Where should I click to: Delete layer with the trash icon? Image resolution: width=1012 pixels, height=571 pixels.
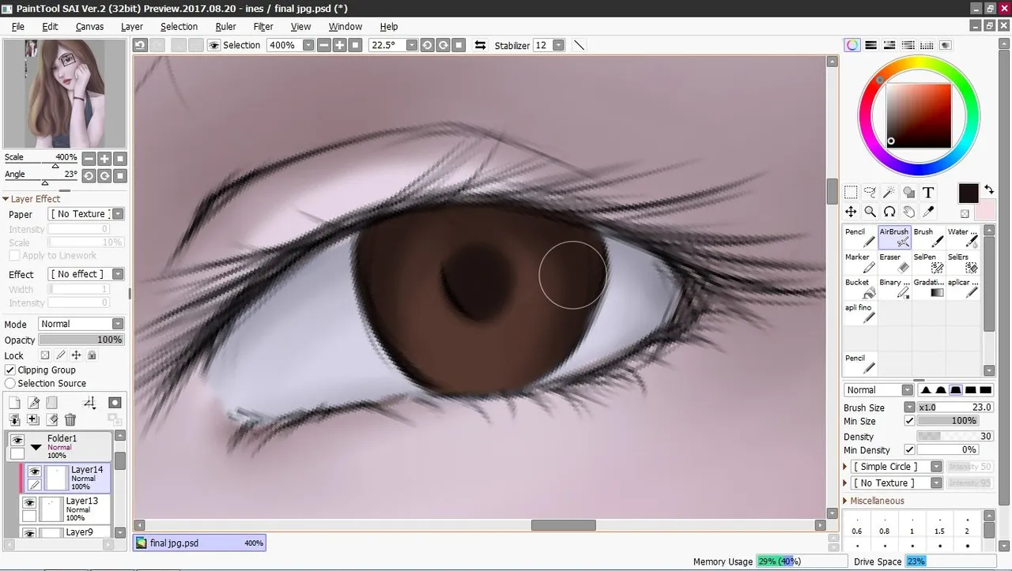(x=70, y=420)
